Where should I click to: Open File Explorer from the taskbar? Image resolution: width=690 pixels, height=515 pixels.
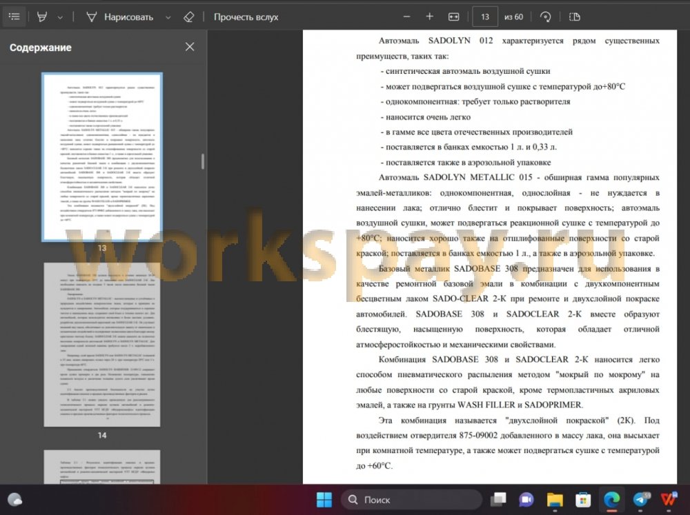point(555,500)
